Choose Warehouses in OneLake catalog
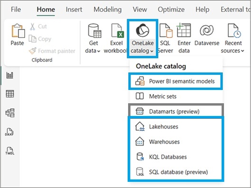Image resolution: width=251 pixels, height=188 pixels. click(x=175, y=142)
